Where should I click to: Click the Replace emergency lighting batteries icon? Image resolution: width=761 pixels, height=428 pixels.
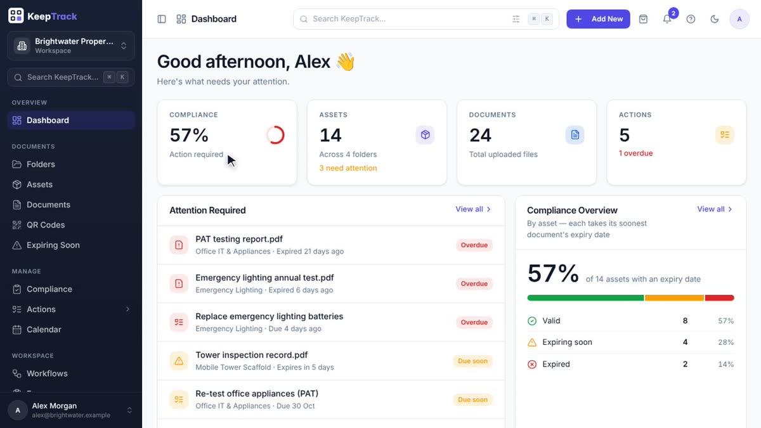[x=179, y=322]
